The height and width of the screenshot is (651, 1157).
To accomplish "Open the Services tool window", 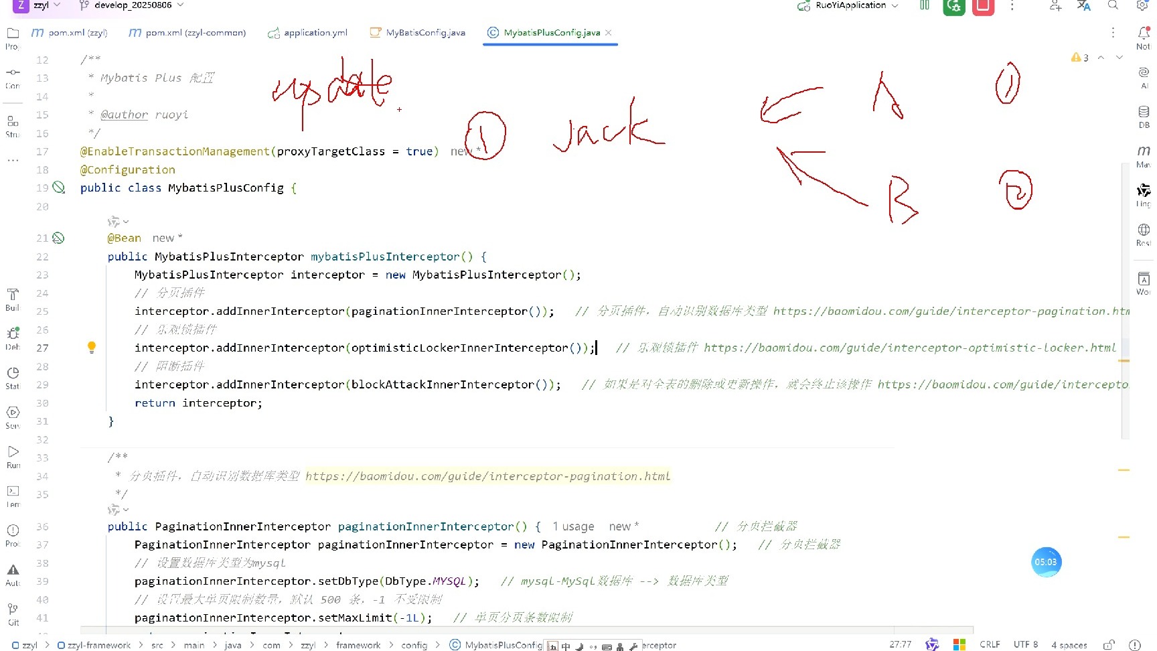I will pos(13,413).
